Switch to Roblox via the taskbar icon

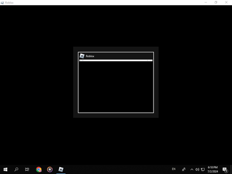pos(61,169)
